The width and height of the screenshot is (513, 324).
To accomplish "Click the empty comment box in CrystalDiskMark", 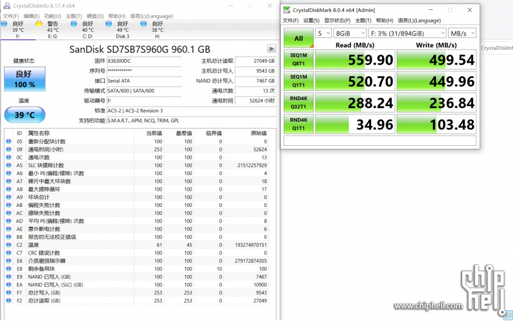I will tap(380, 141).
